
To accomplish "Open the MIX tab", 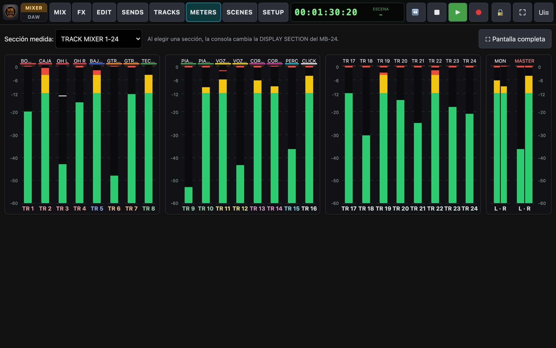I will click(x=60, y=12).
